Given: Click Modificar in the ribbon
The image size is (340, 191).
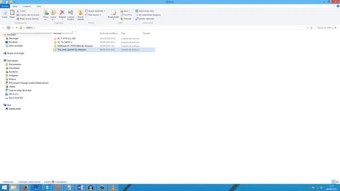Looking at the screenshot, I should coord(126,15).
